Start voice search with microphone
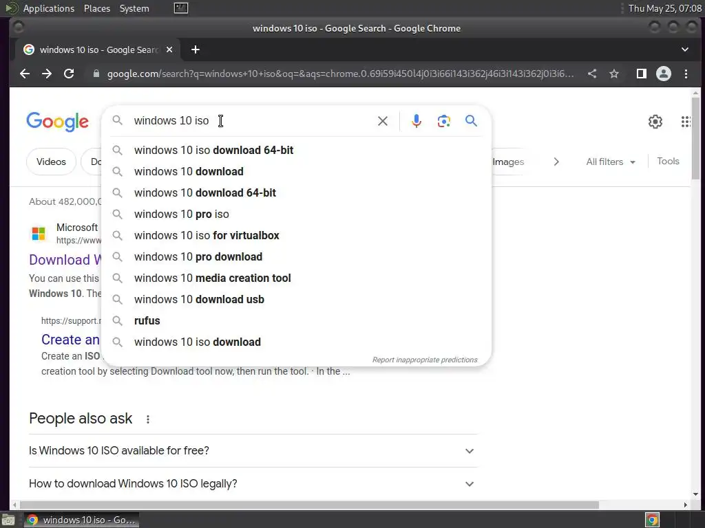The width and height of the screenshot is (705, 528). (417, 121)
